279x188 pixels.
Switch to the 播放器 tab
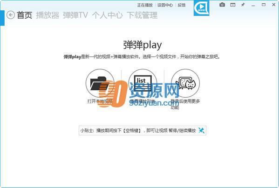click(48, 15)
